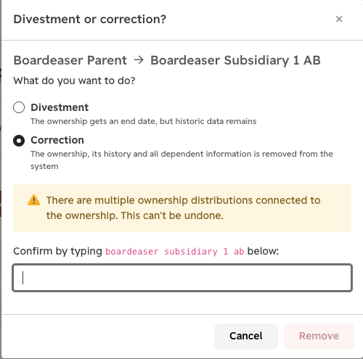Choose the bold Correction option label
This screenshot has width=363, height=359.
(x=57, y=140)
